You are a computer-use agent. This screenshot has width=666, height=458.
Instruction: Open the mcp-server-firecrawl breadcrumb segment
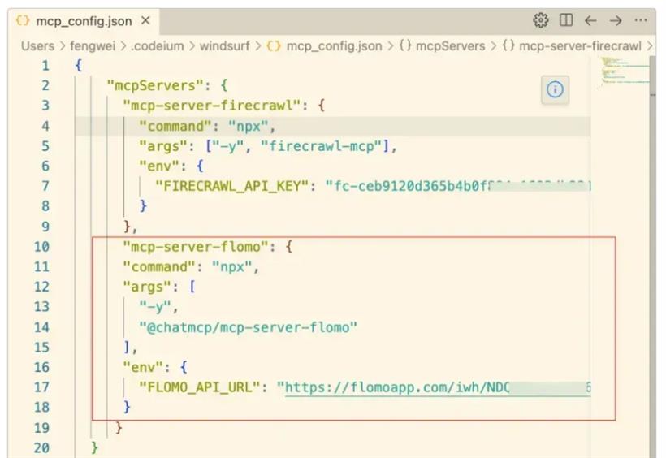(571, 46)
